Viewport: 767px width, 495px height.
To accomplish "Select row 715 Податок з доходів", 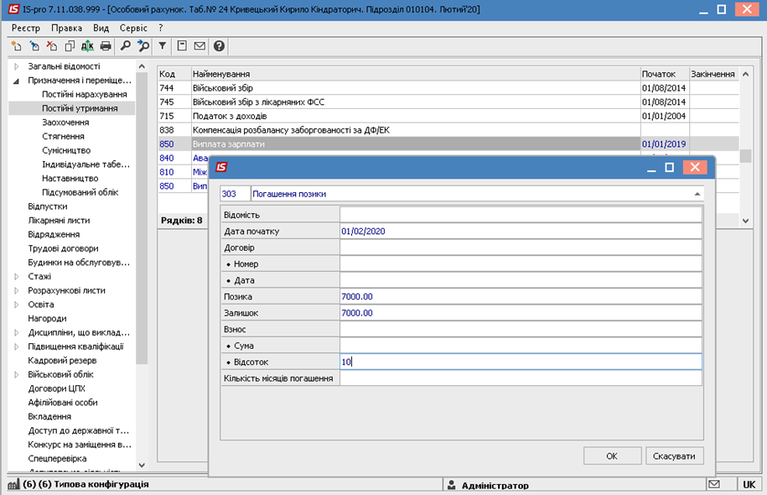I will click(x=448, y=116).
